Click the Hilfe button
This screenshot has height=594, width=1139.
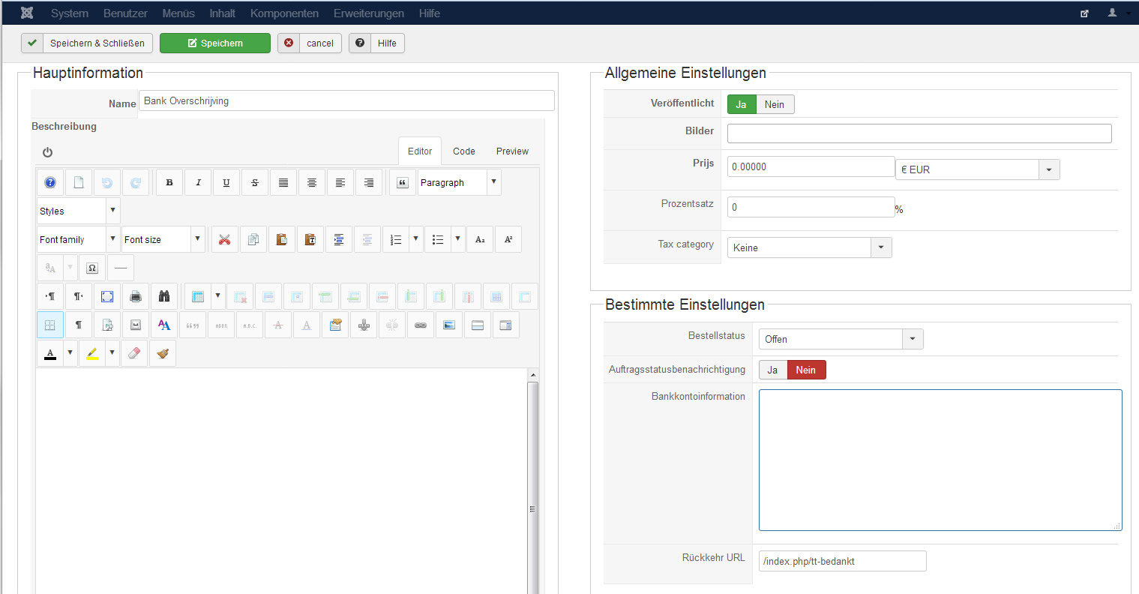pyautogui.click(x=376, y=43)
